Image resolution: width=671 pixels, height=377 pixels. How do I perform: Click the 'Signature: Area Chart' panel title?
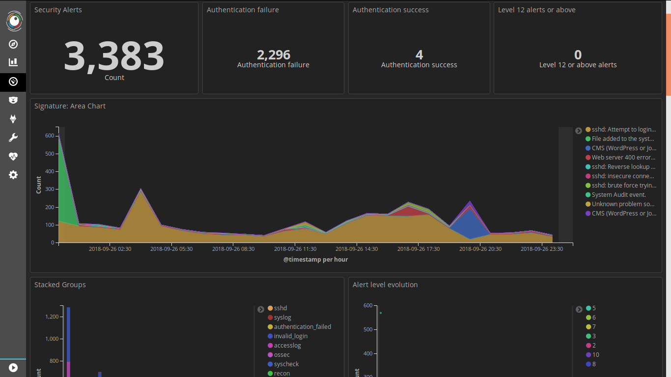click(x=70, y=106)
